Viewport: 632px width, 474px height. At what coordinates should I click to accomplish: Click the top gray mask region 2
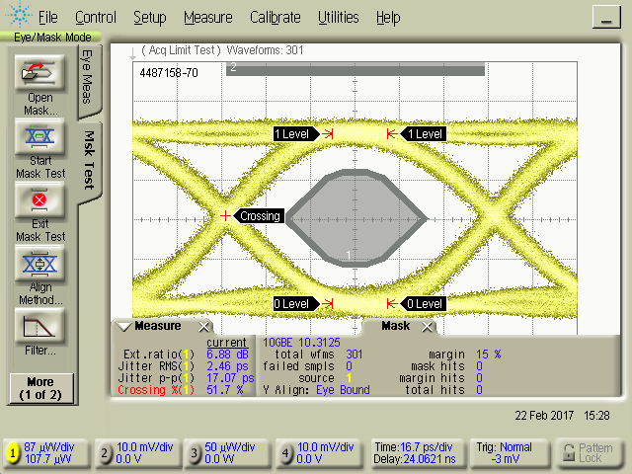[355, 68]
